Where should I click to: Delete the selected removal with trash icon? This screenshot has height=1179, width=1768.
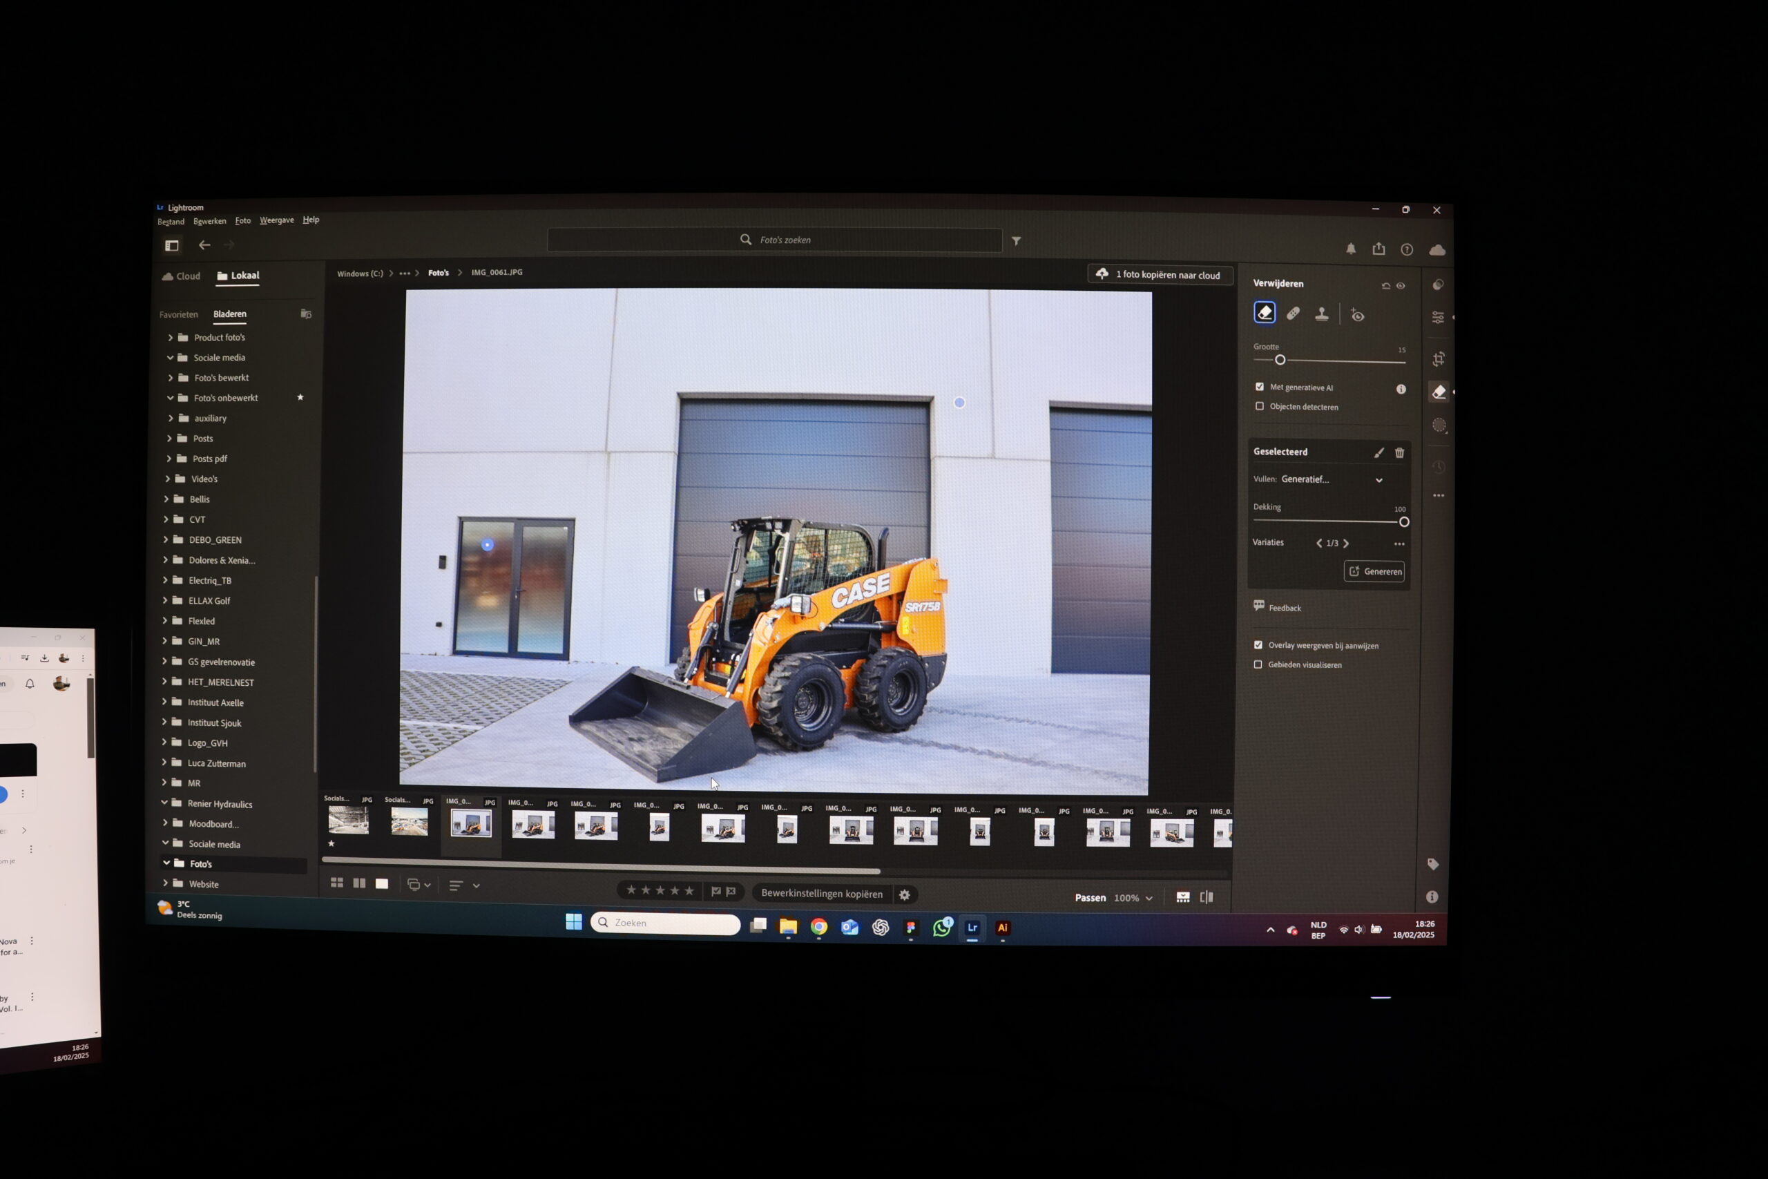click(x=1400, y=452)
